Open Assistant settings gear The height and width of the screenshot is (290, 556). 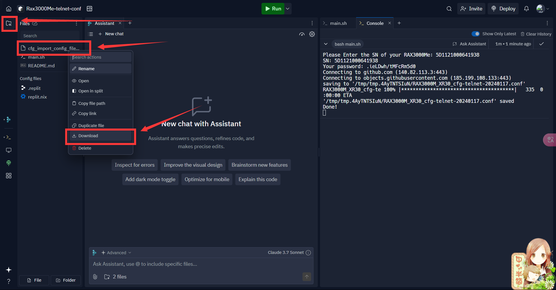pyautogui.click(x=312, y=34)
